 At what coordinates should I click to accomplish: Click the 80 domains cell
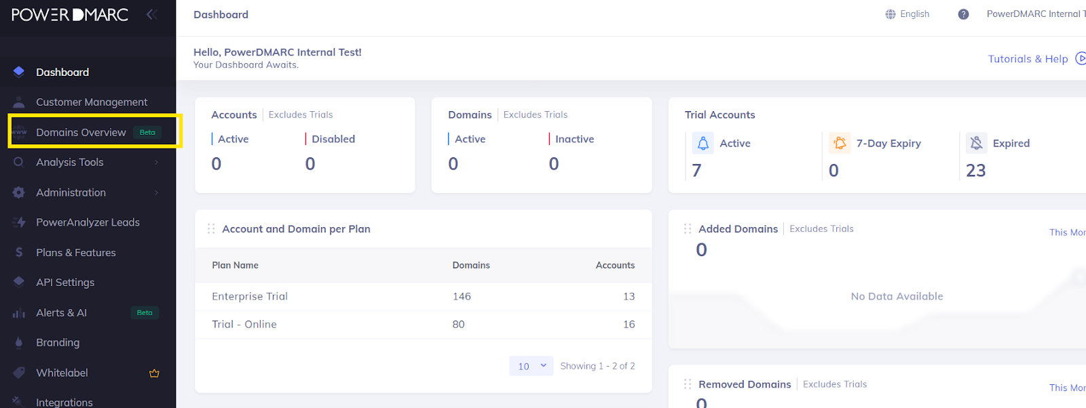(459, 324)
